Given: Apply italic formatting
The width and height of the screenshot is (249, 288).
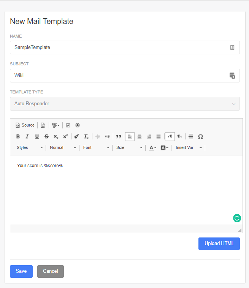Looking at the screenshot, I should click(x=27, y=136).
